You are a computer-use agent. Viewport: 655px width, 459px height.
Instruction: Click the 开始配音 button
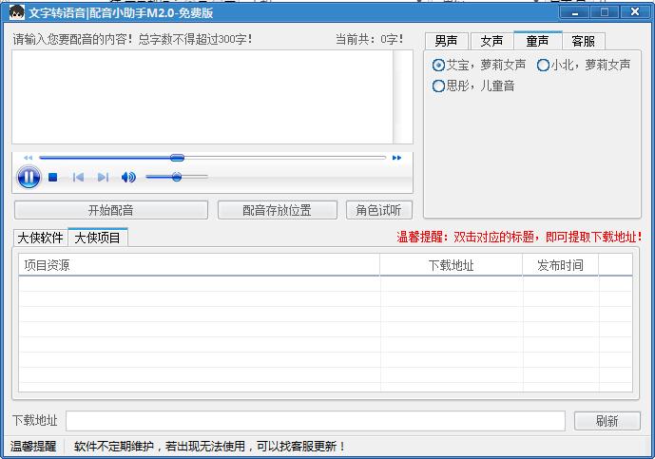click(110, 210)
